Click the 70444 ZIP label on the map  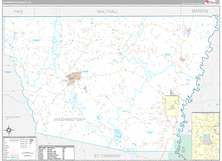(x=8, y=72)
